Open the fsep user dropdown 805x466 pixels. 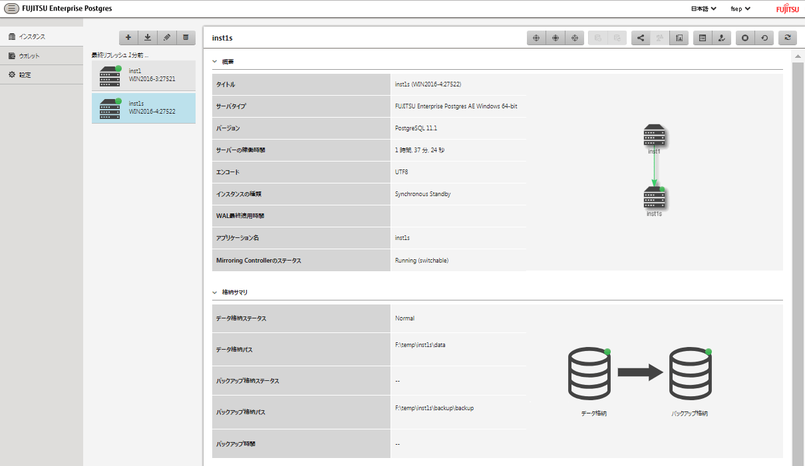[740, 9]
